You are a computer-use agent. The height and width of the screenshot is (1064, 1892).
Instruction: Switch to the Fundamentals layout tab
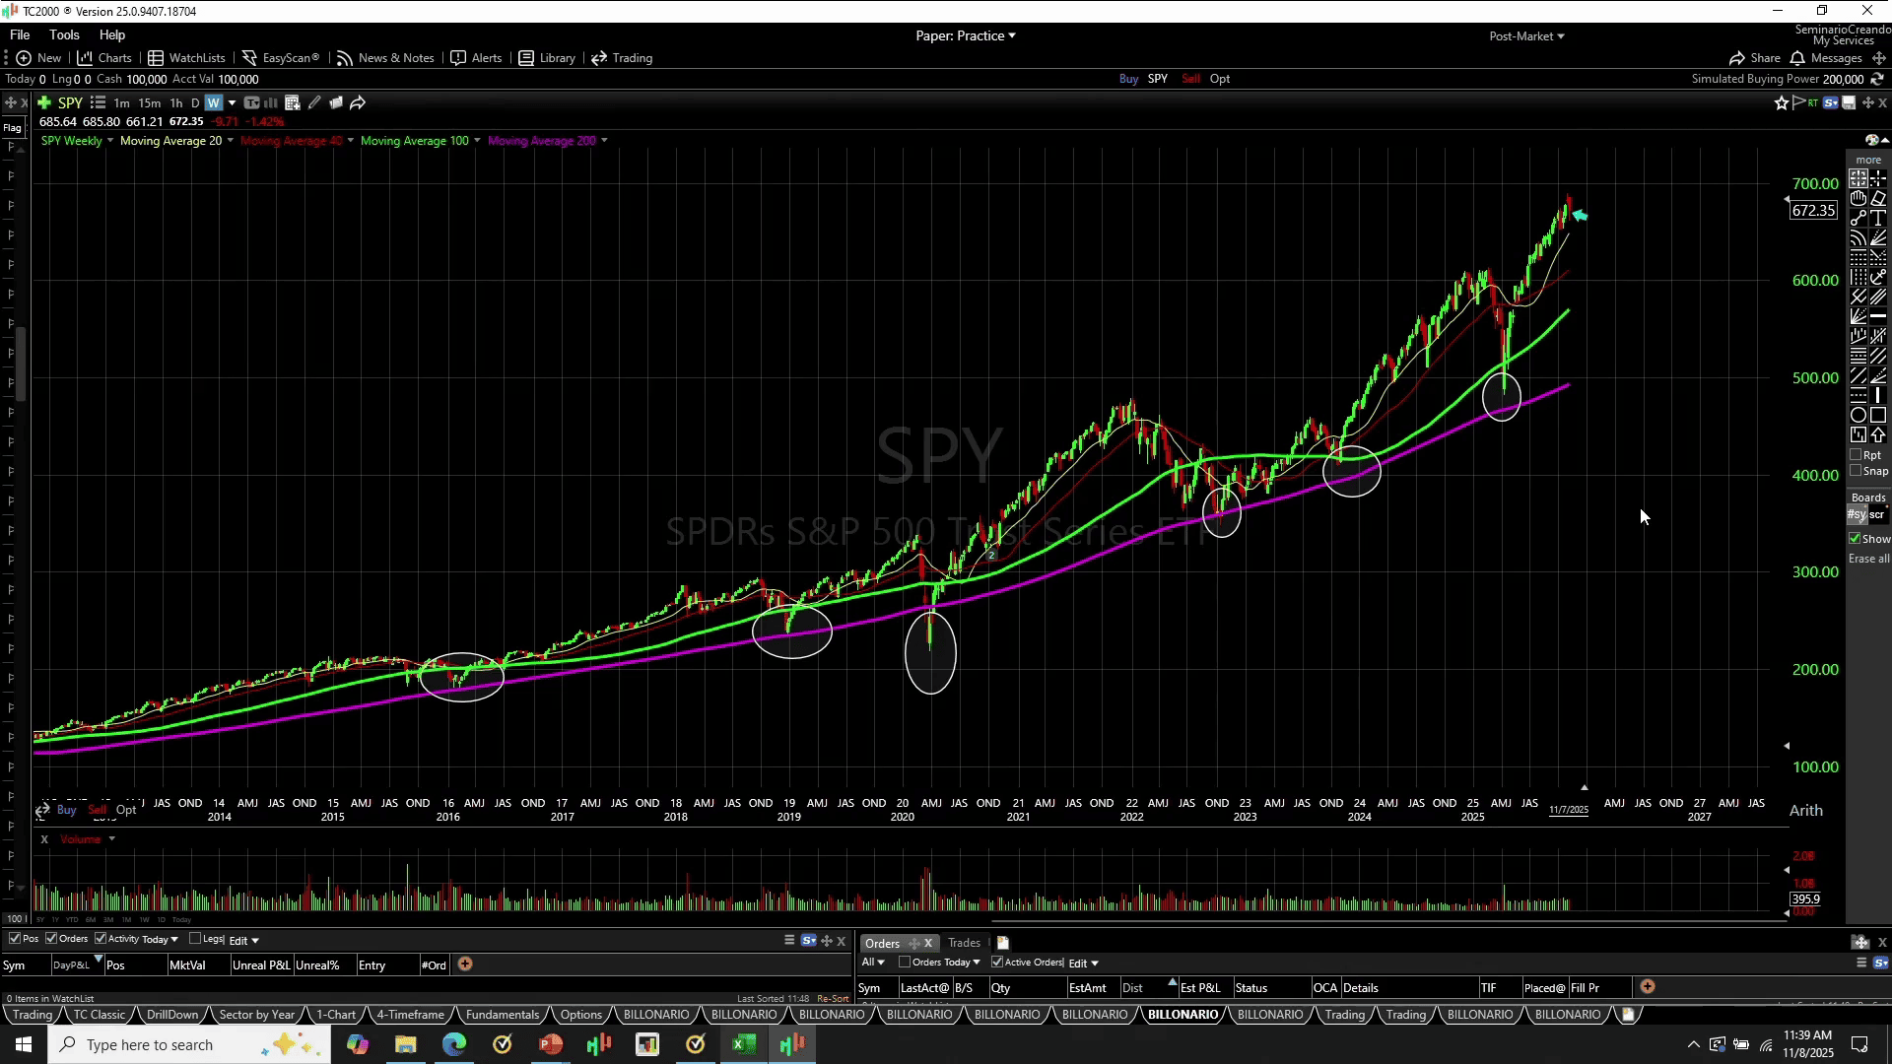point(503,1015)
